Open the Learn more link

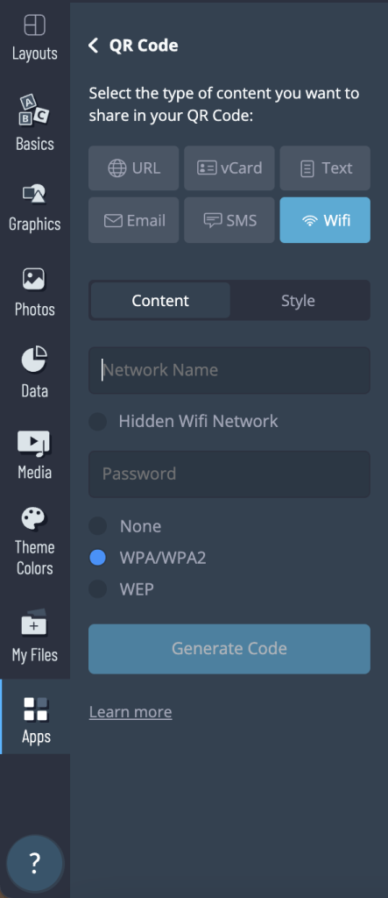(131, 712)
